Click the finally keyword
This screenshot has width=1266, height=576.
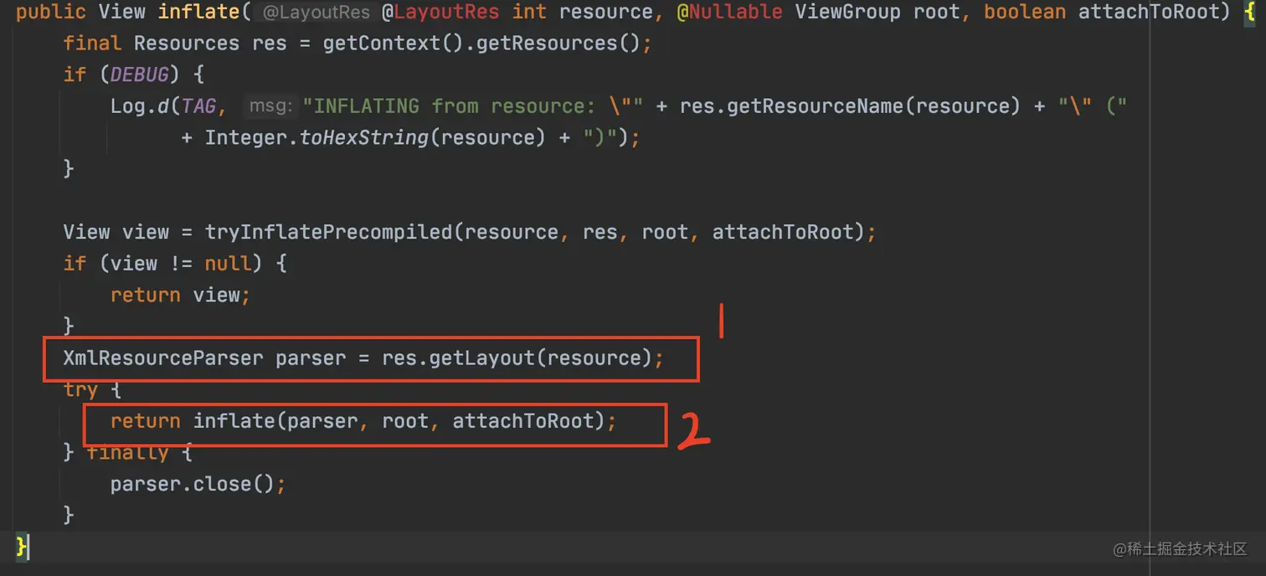pyautogui.click(x=128, y=453)
